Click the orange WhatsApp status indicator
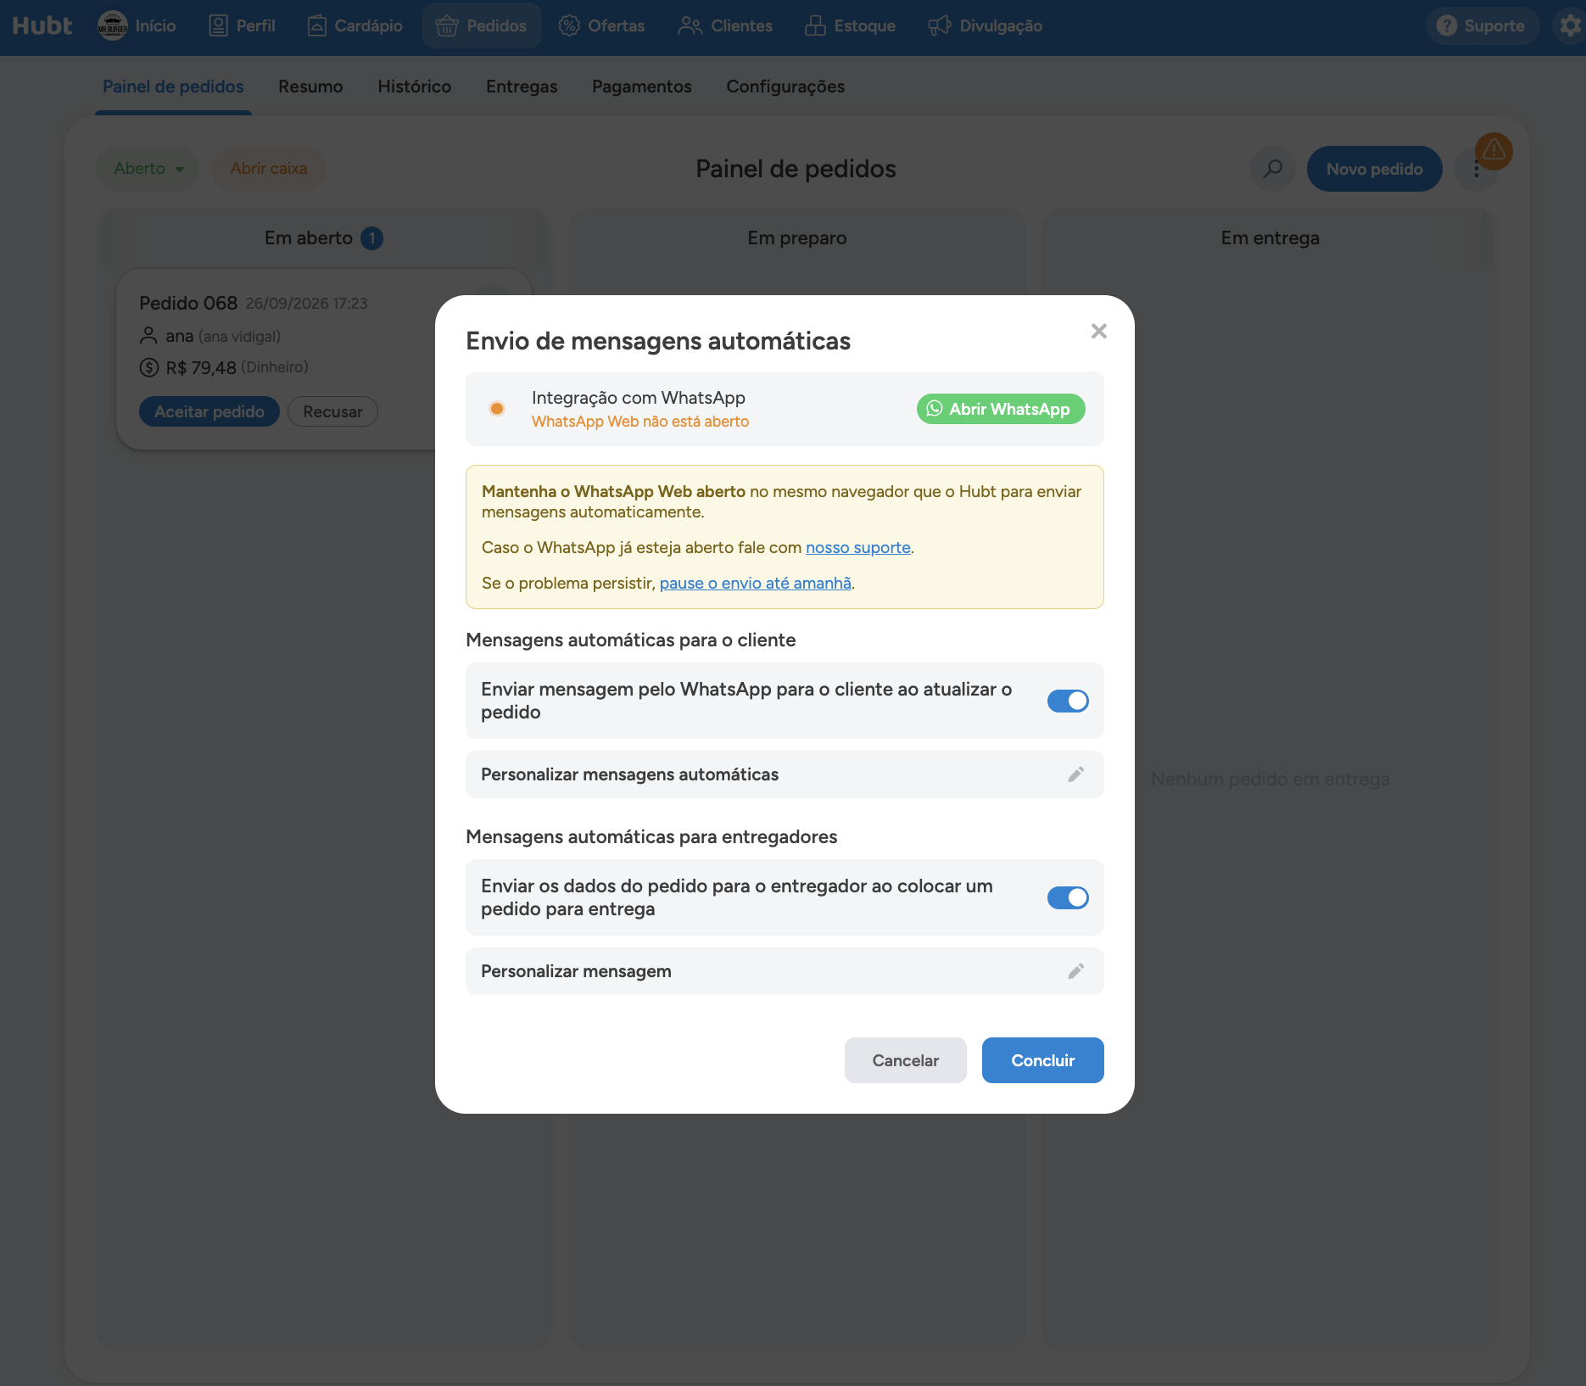Screen dimensions: 1586x1386 pyautogui.click(x=497, y=409)
